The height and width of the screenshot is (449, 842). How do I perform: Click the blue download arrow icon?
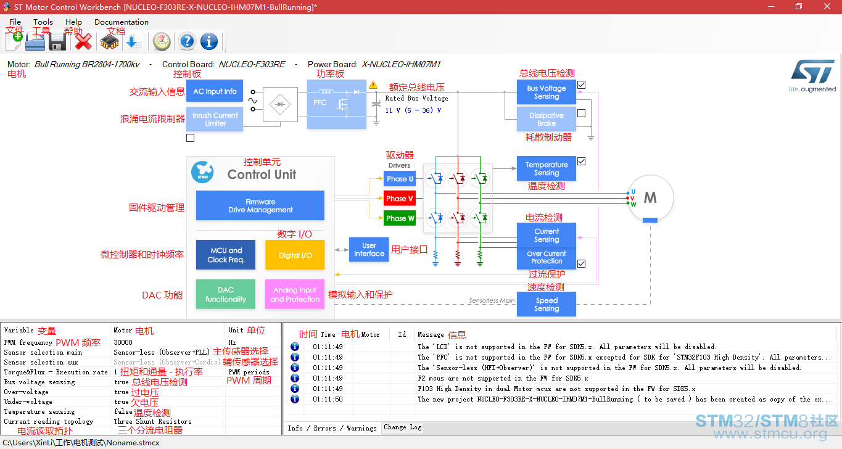click(133, 41)
